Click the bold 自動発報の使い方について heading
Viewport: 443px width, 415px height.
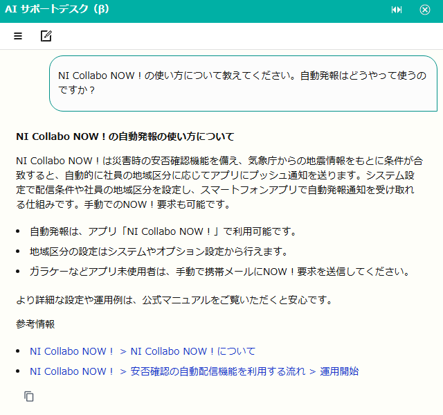click(125, 136)
